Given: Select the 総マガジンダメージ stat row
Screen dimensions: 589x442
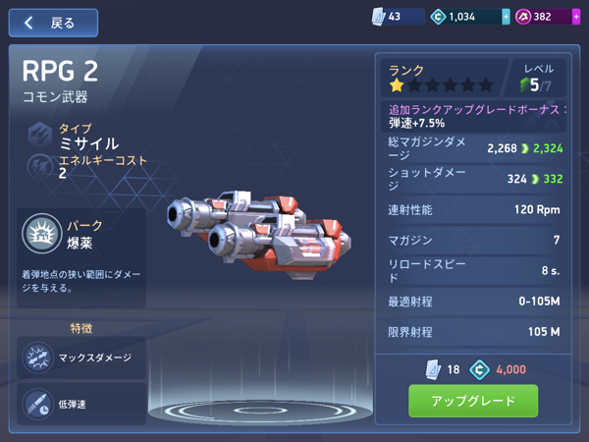Looking at the screenshot, I should 473,148.
